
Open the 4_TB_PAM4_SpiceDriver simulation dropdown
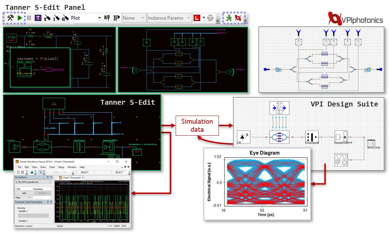click(x=49, y=182)
